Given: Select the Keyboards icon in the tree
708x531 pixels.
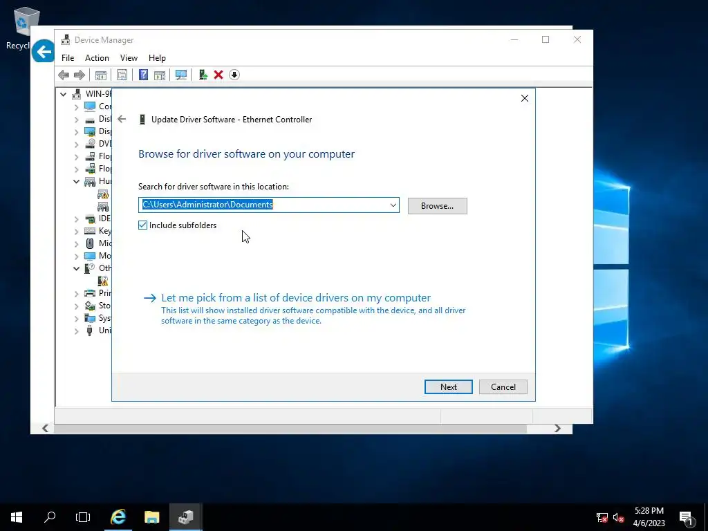Looking at the screenshot, I should (x=90, y=231).
